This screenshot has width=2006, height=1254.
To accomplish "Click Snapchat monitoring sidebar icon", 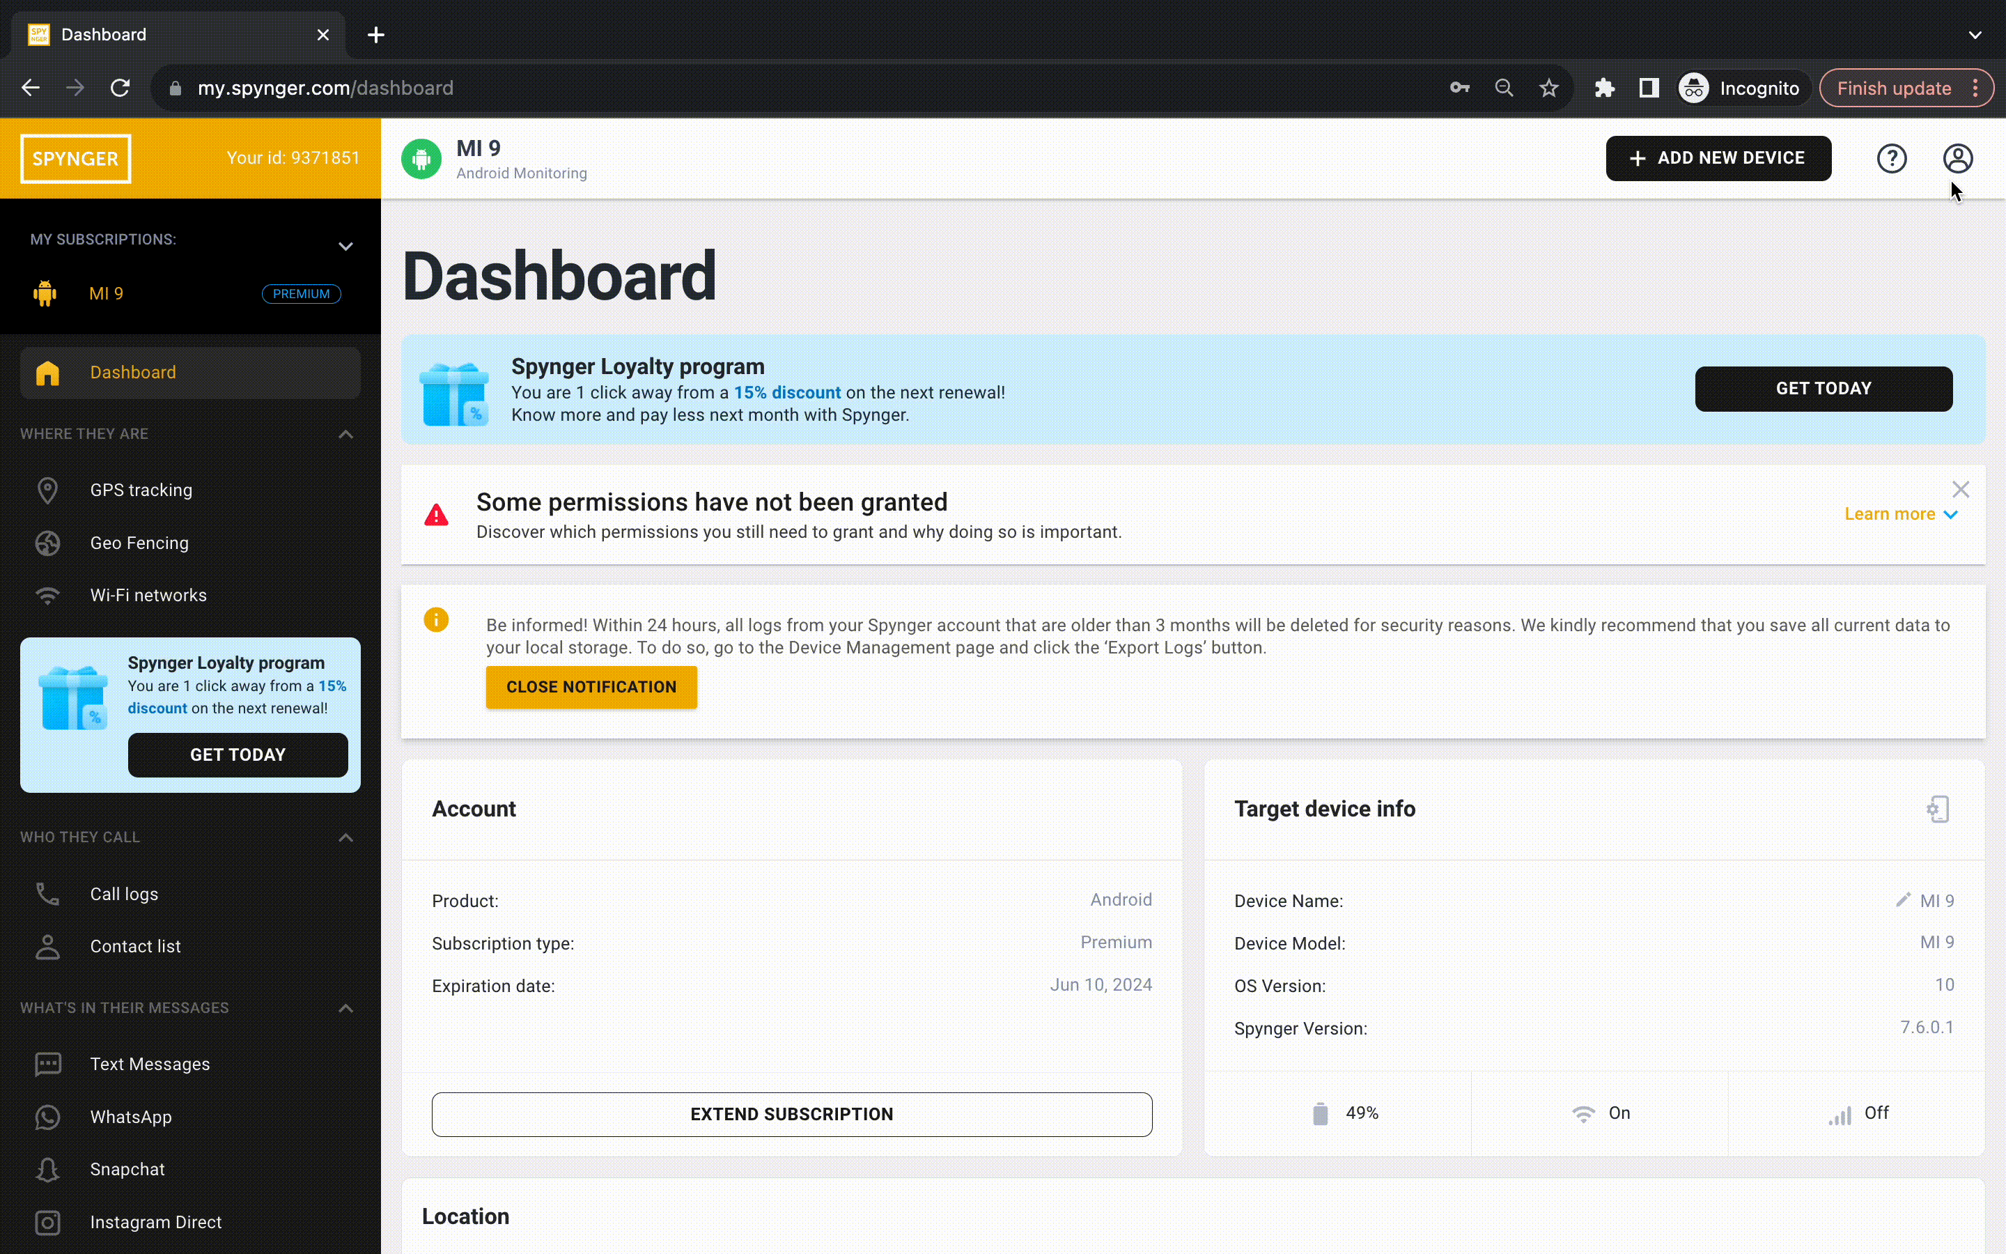I will click(x=46, y=1169).
